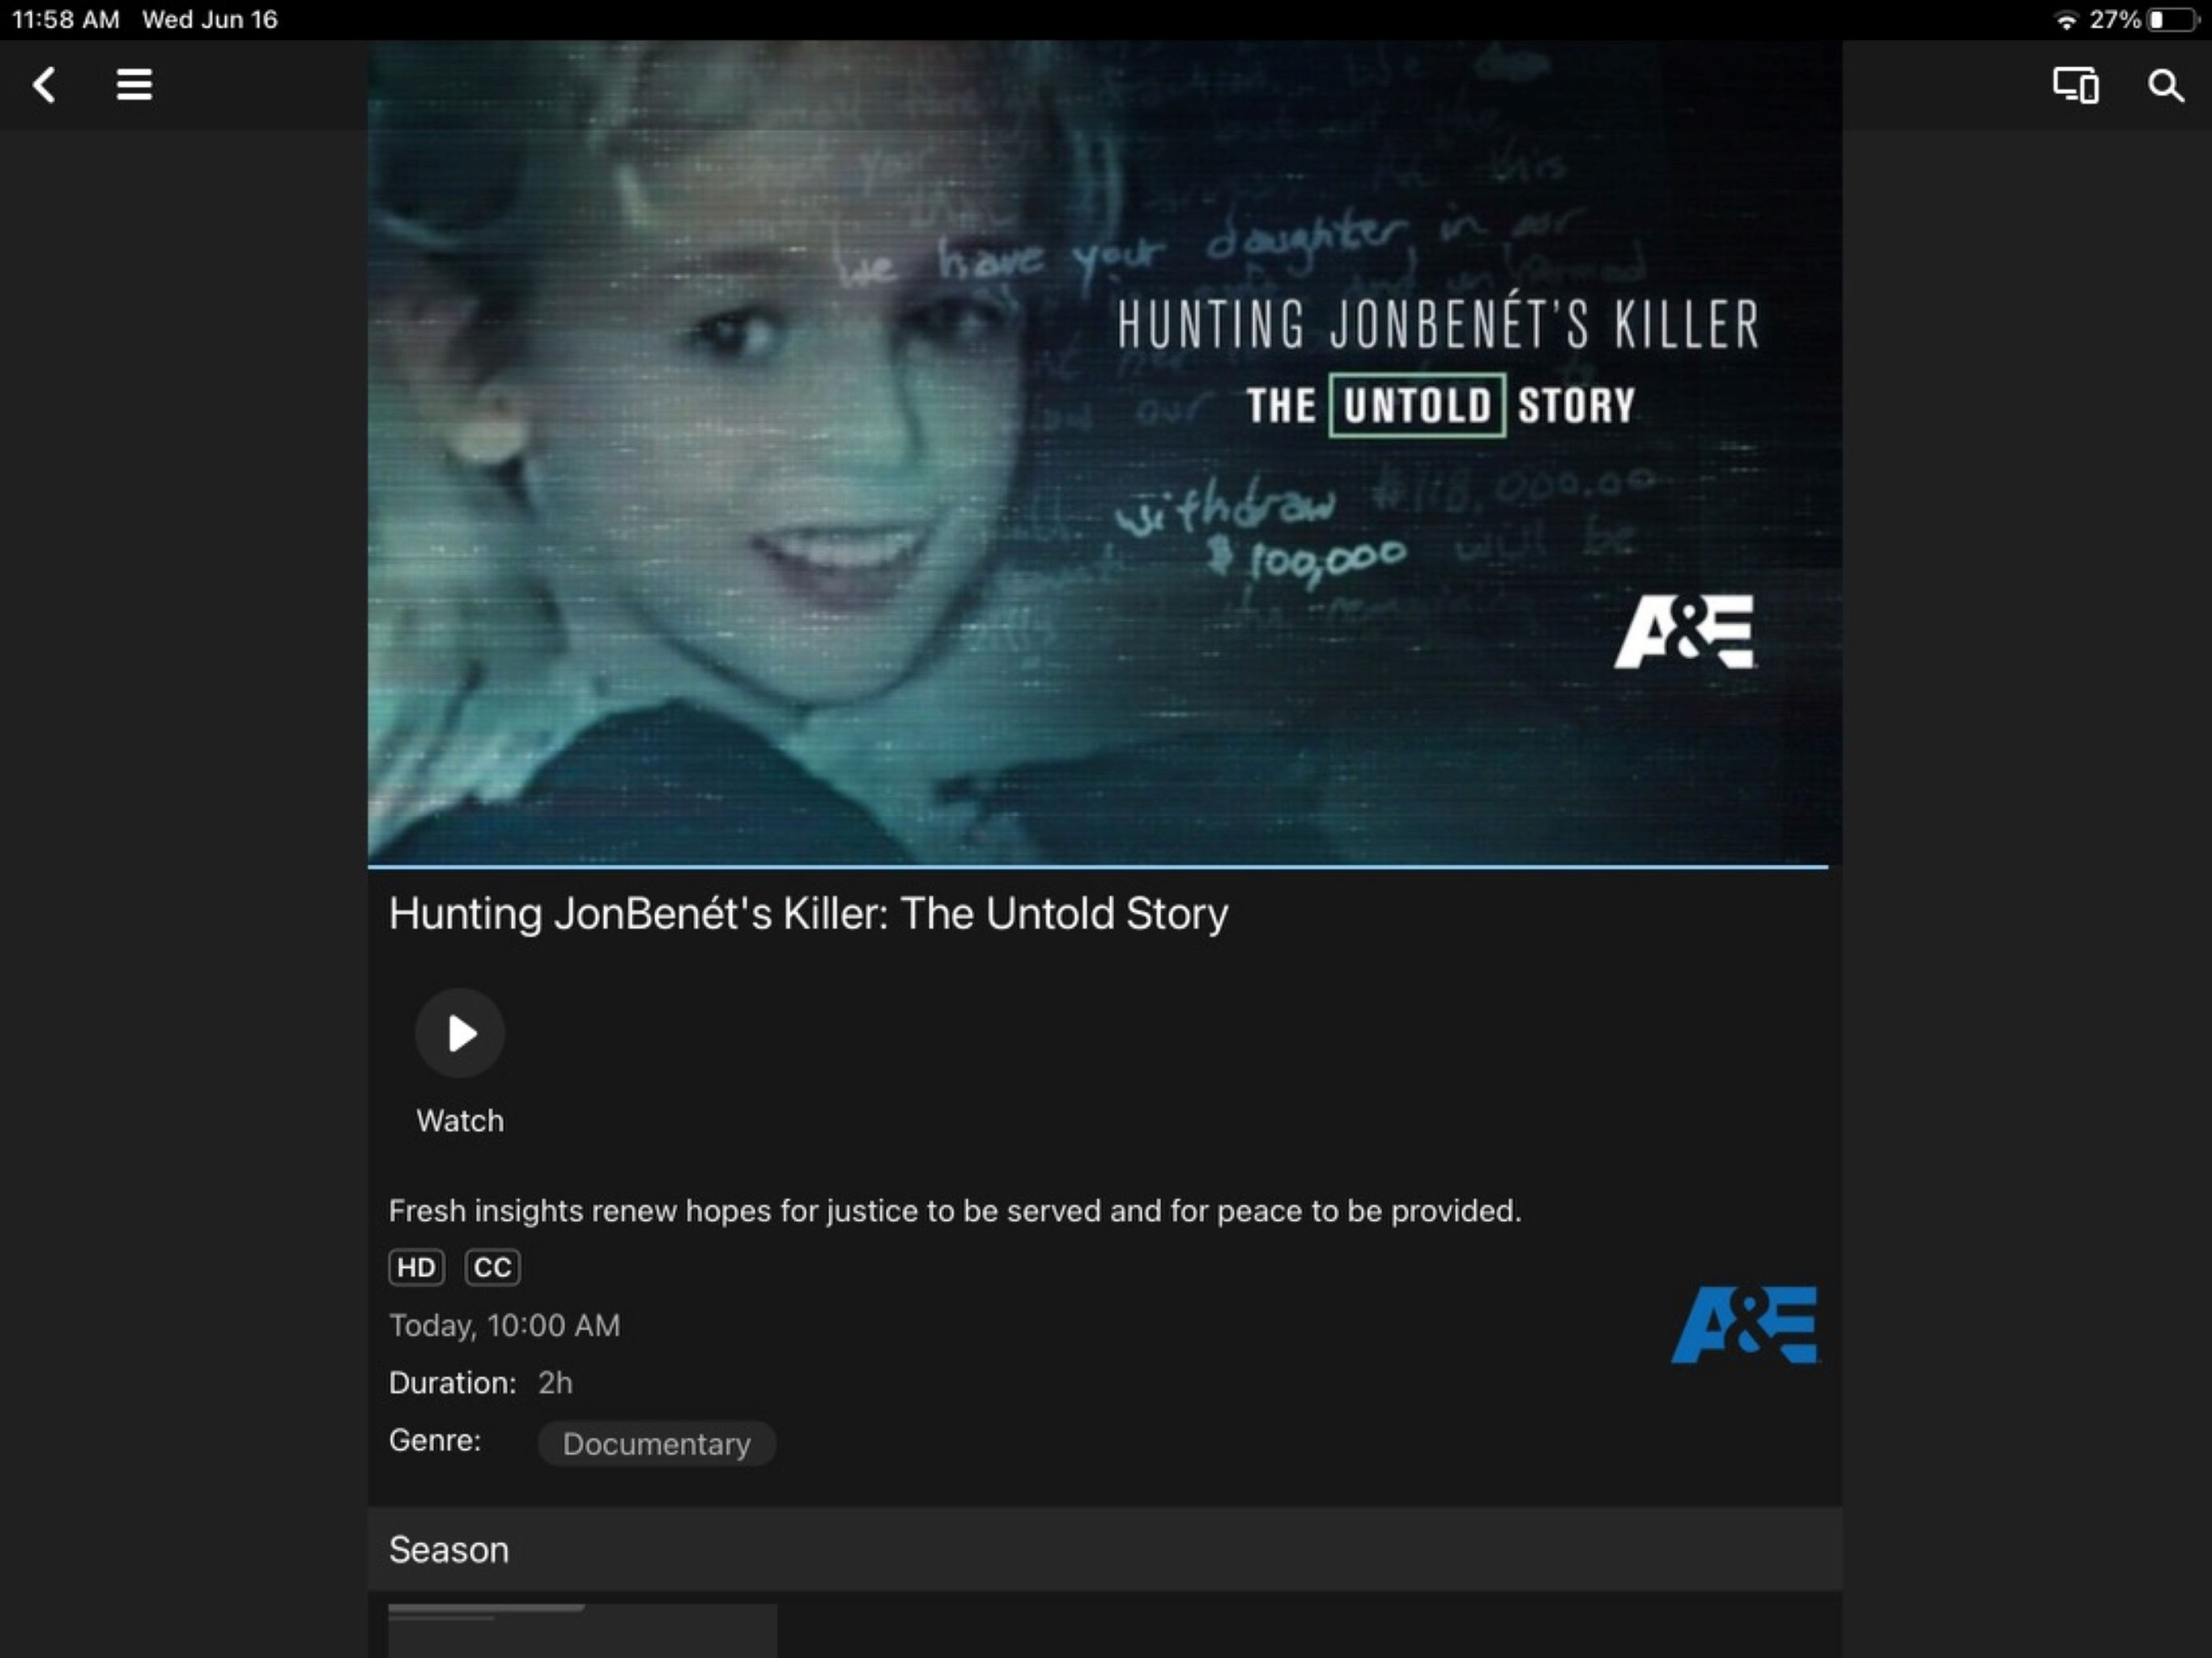Open the cast to device icon
Viewport: 2212px width, 1658px height.
pos(2076,85)
